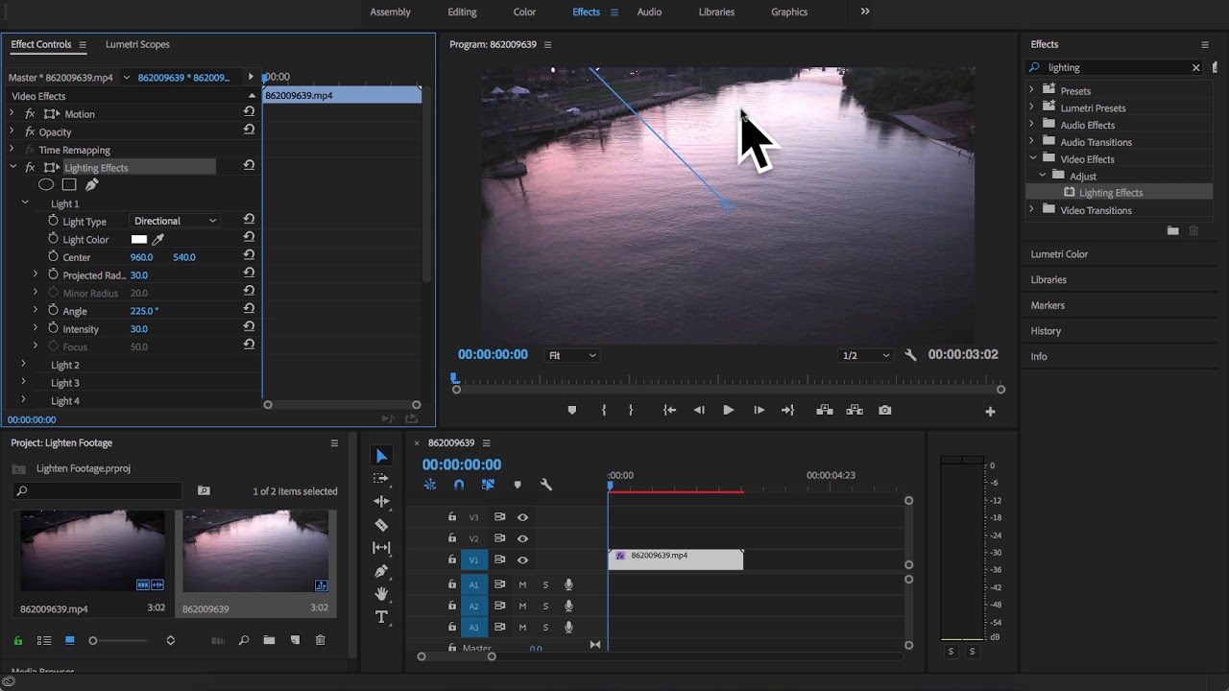The width and height of the screenshot is (1229, 691).
Task: Expand the Motion effect properties
Action: [12, 113]
